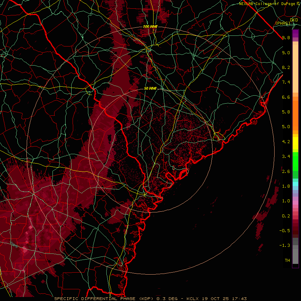Click the 2.6 scale value

(x=286, y=172)
